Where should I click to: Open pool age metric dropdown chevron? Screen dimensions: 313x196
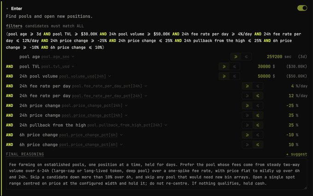73,57
